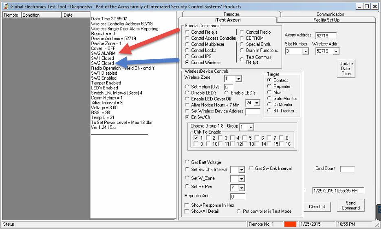Click the Repeater Adr input field
Viewport: 381px width, 229px height.
tap(238, 197)
